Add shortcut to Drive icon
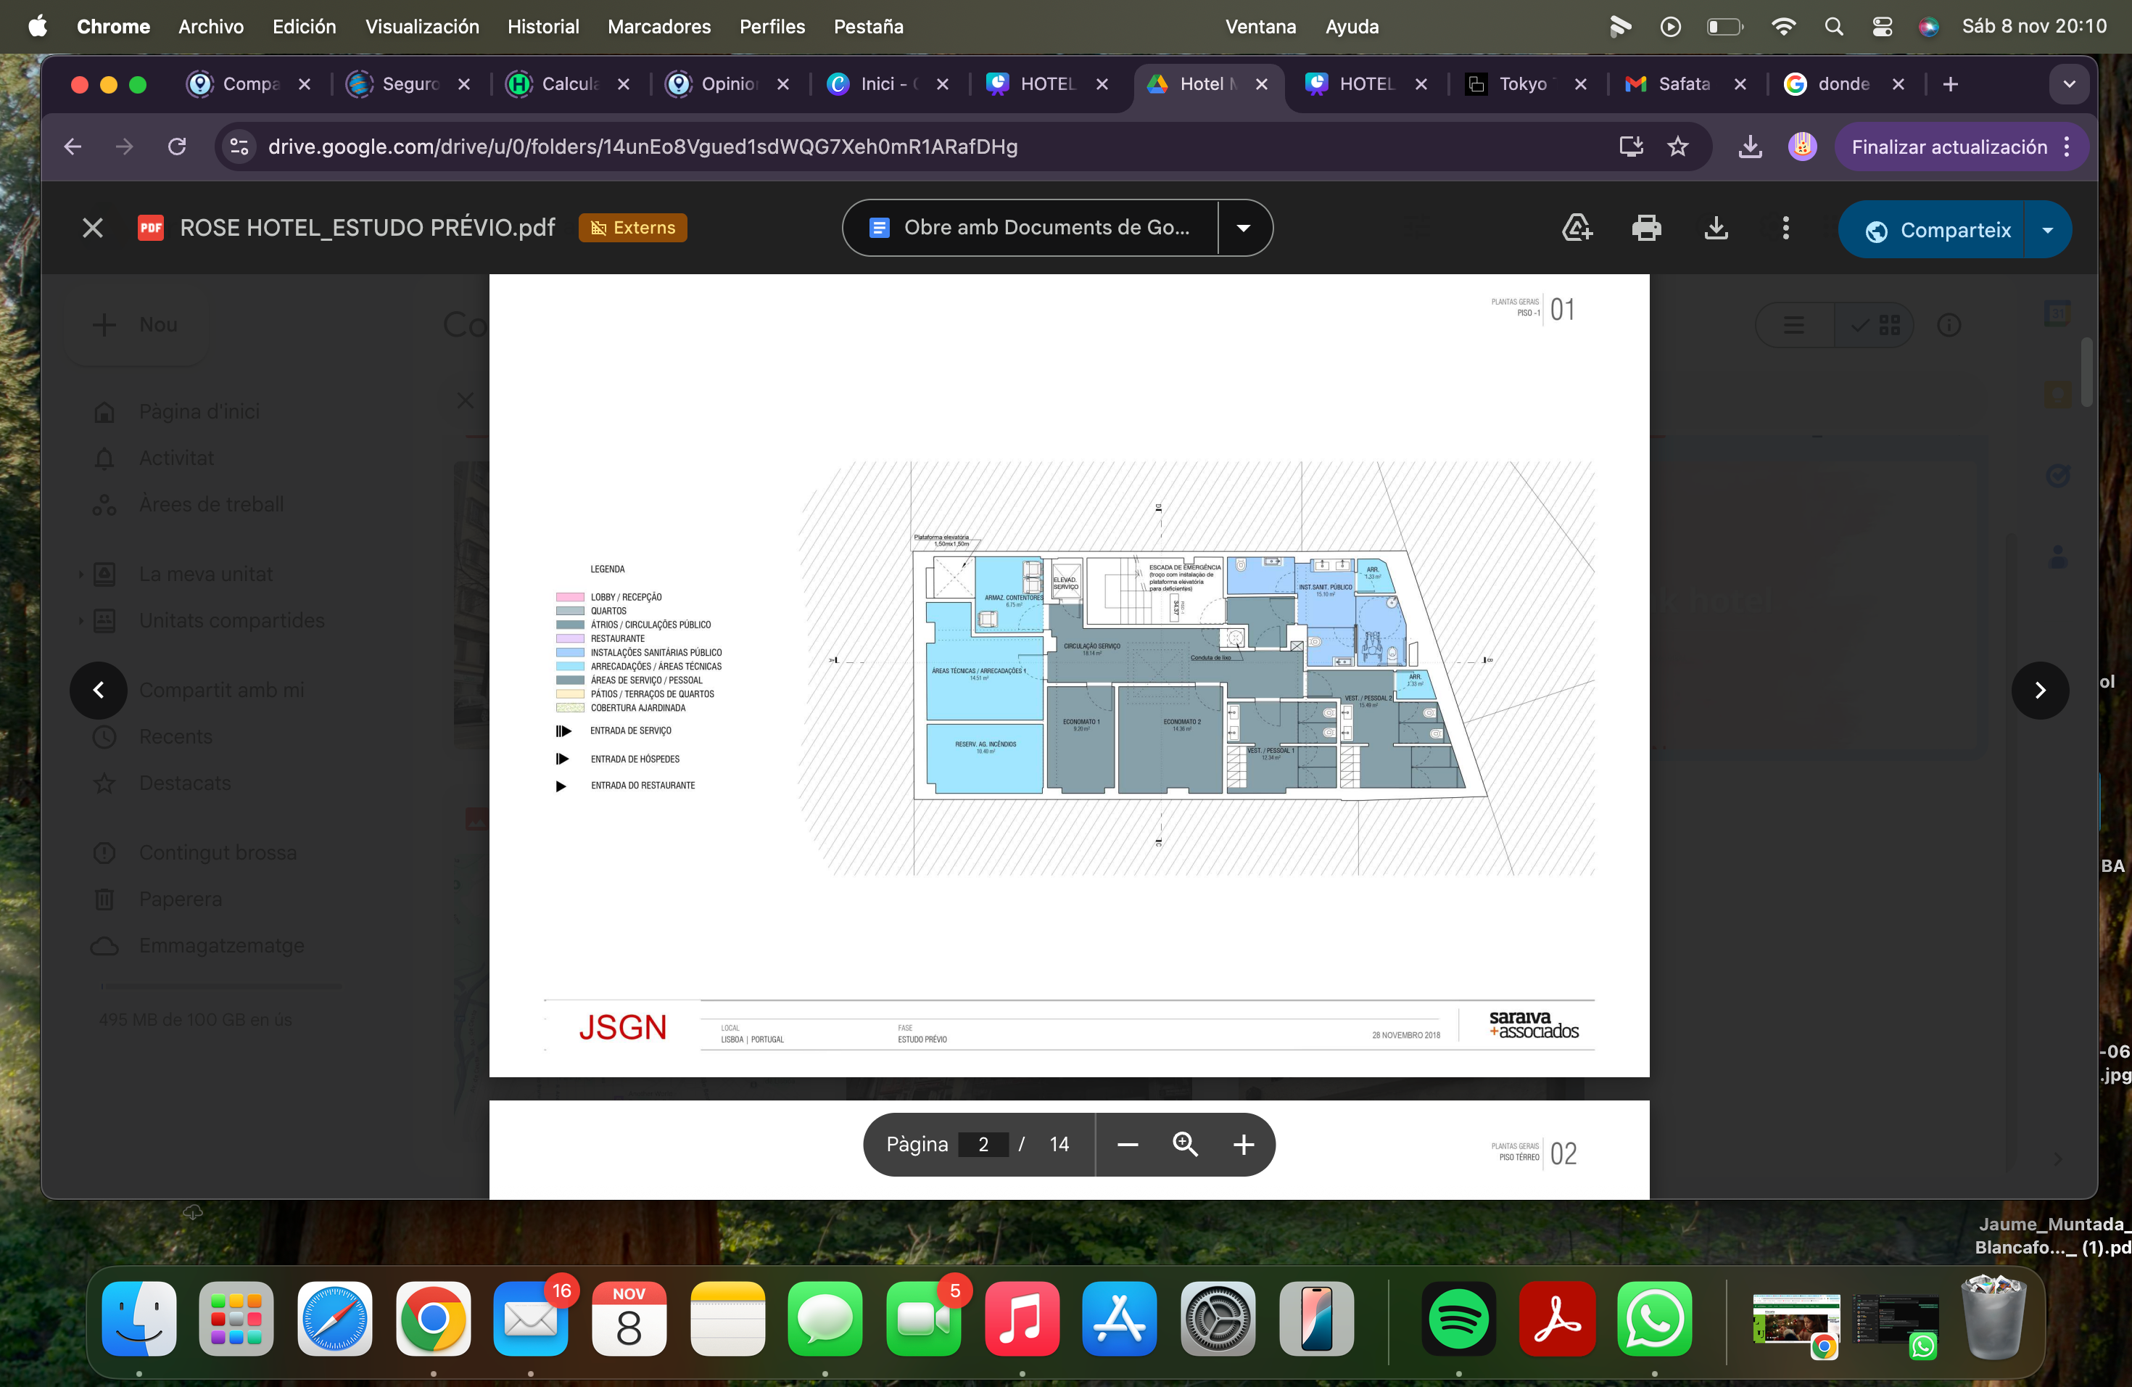The image size is (2132, 1387). point(1577,229)
